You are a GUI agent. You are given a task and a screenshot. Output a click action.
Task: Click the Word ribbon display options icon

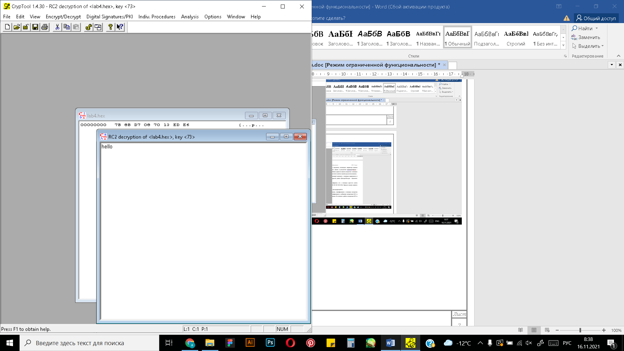[559, 6]
